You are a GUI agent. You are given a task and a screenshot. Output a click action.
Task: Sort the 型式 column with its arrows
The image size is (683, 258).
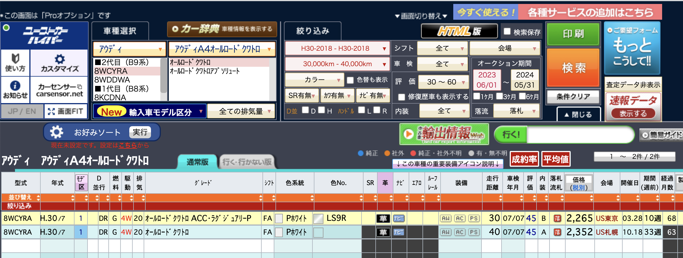[x=38, y=197]
